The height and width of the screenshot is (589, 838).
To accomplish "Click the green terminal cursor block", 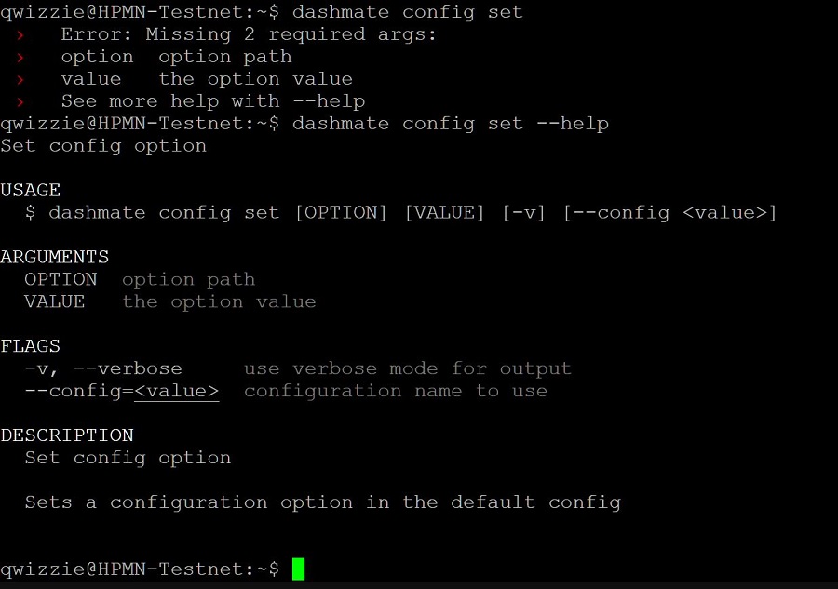I will [298, 569].
